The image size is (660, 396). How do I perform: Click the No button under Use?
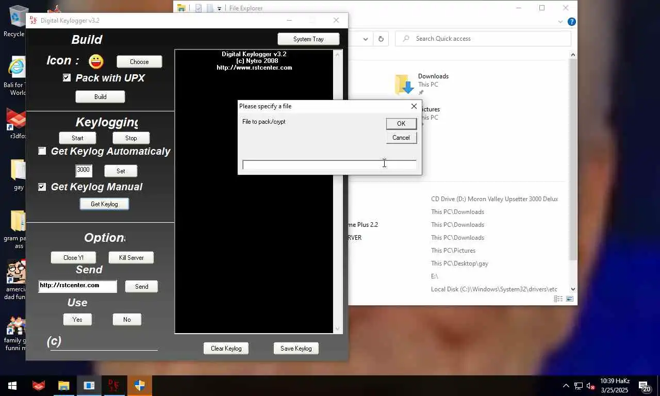127,319
